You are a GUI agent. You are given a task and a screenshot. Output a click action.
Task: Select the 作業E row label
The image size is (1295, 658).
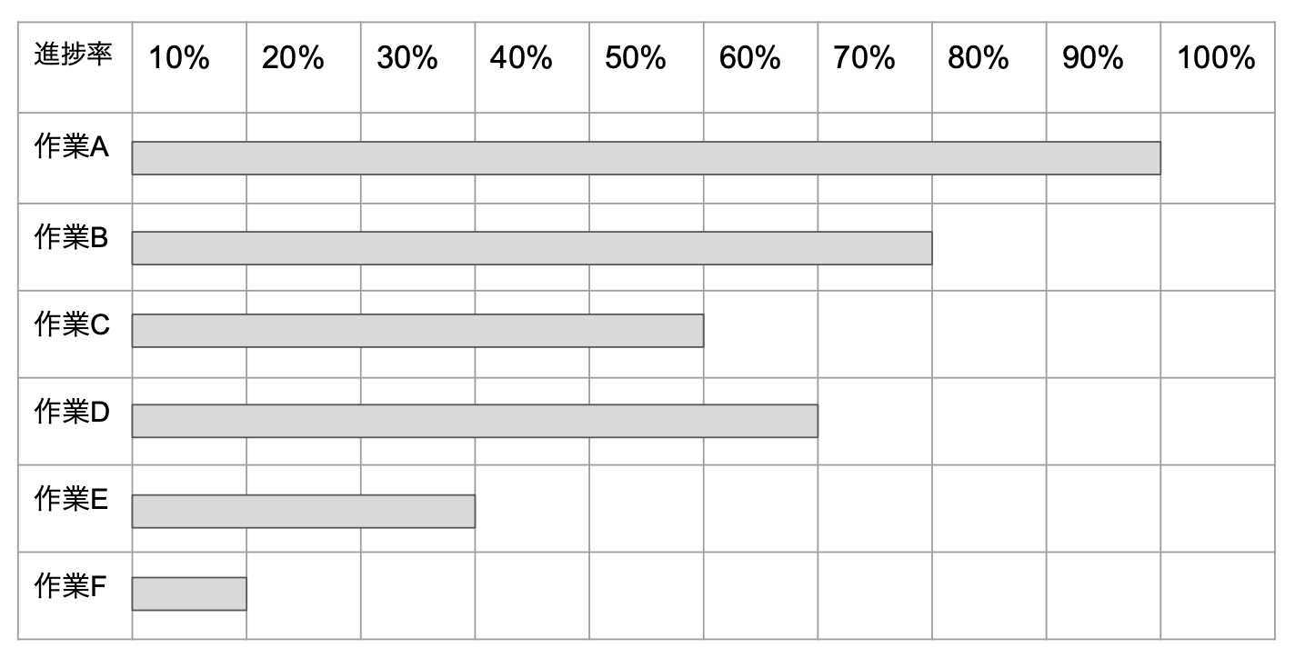click(x=72, y=500)
